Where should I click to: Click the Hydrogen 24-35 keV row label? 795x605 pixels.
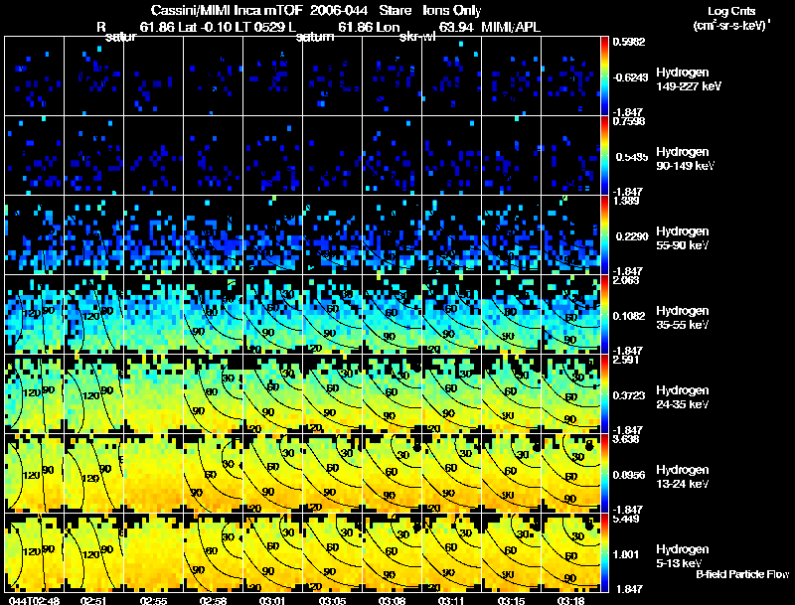[682, 397]
